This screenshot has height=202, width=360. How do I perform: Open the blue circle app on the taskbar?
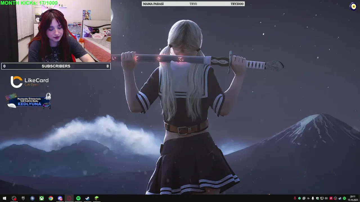[32, 198]
